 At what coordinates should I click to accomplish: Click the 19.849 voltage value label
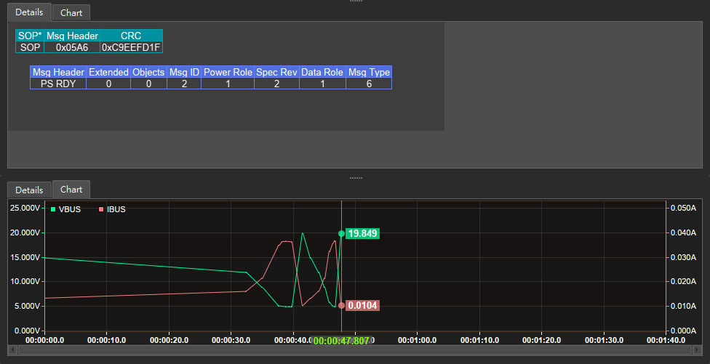pos(362,234)
